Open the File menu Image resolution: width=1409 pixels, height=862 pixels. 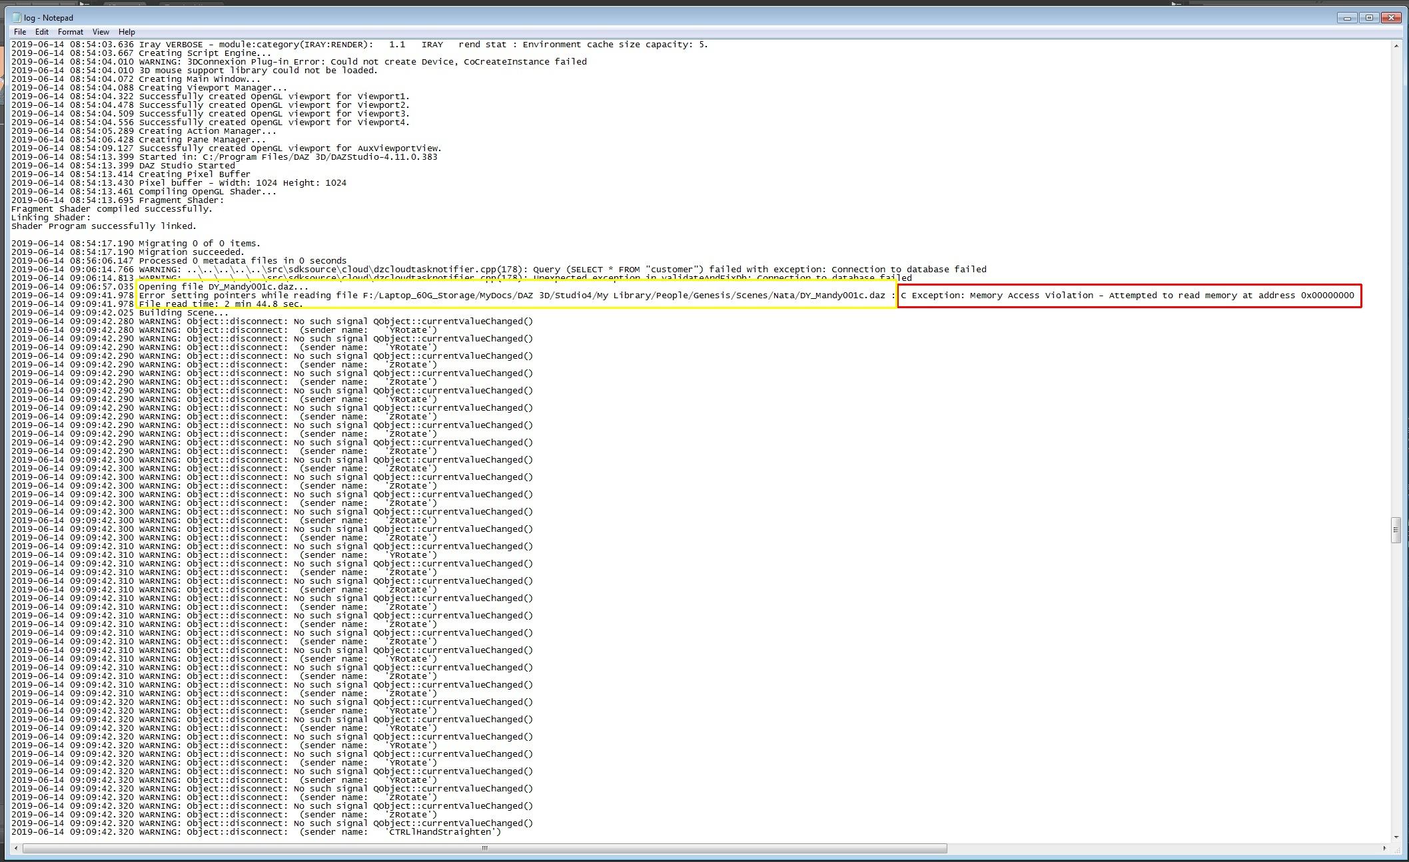20,32
